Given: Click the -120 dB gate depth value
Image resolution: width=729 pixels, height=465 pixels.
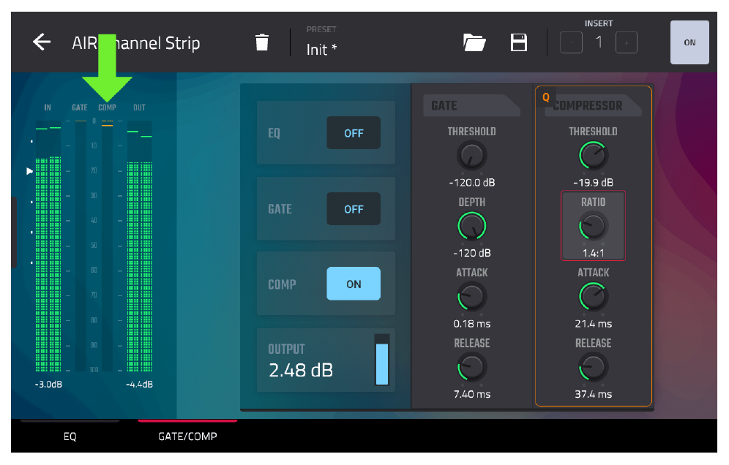Looking at the screenshot, I should (472, 253).
